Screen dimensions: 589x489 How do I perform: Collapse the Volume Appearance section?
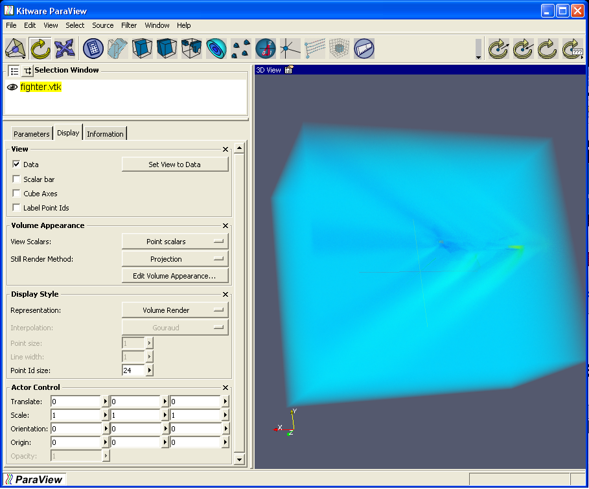coord(225,226)
